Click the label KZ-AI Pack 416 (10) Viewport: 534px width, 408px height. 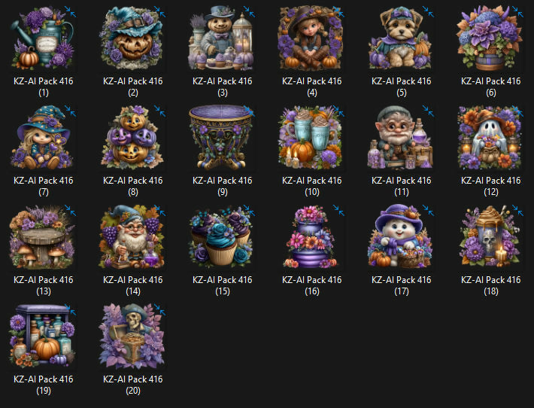tap(312, 186)
